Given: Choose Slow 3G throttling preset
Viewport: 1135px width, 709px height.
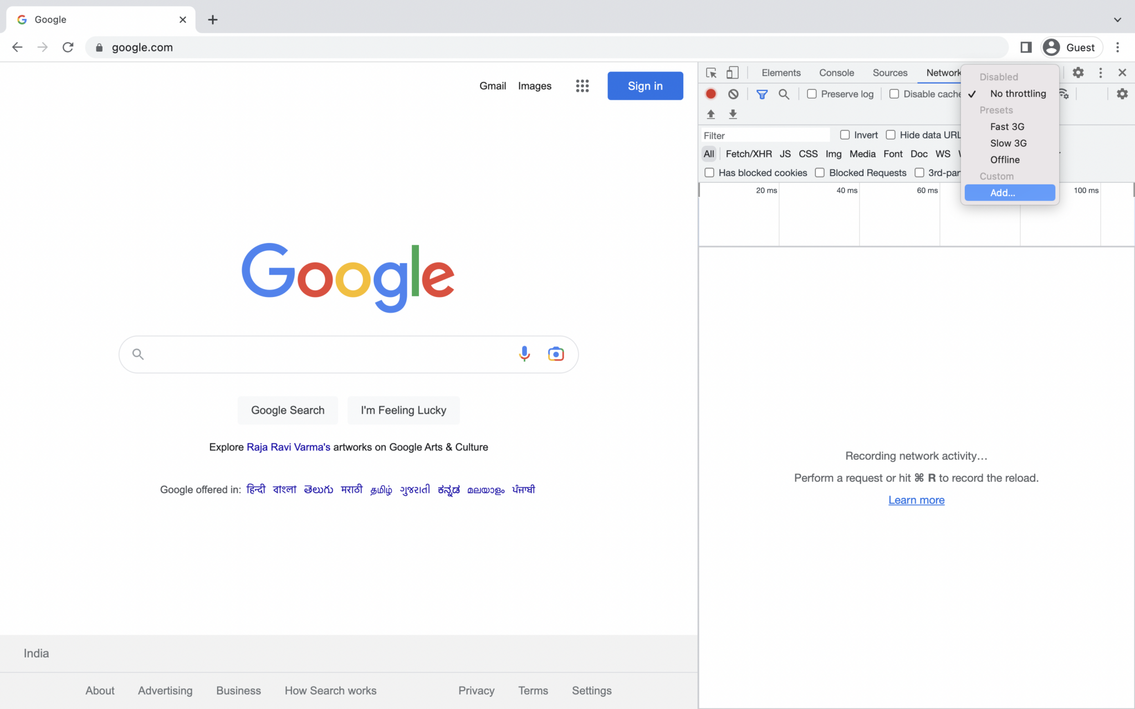Looking at the screenshot, I should [1009, 143].
